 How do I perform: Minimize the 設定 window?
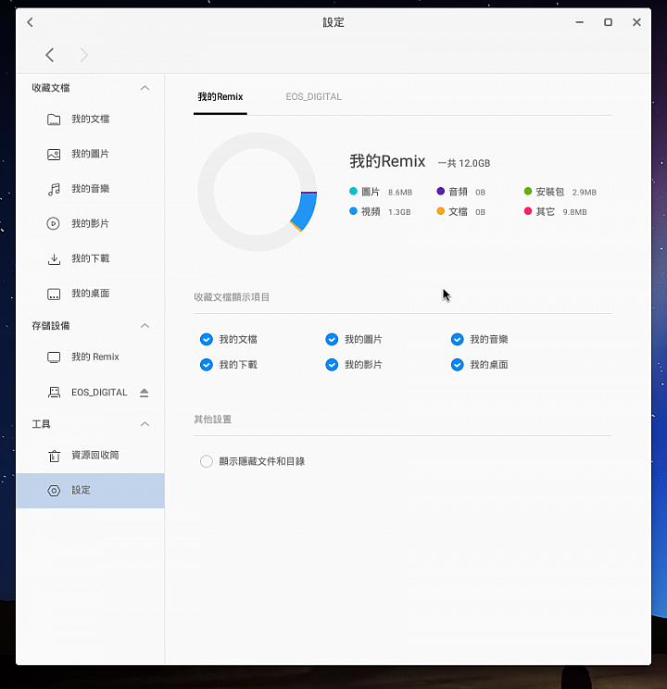click(x=580, y=22)
